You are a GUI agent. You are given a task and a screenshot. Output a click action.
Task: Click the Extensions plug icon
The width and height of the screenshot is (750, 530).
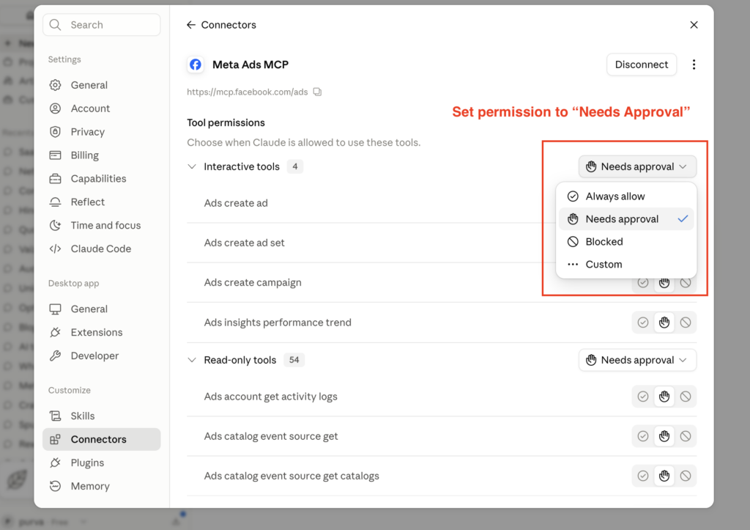pos(56,332)
